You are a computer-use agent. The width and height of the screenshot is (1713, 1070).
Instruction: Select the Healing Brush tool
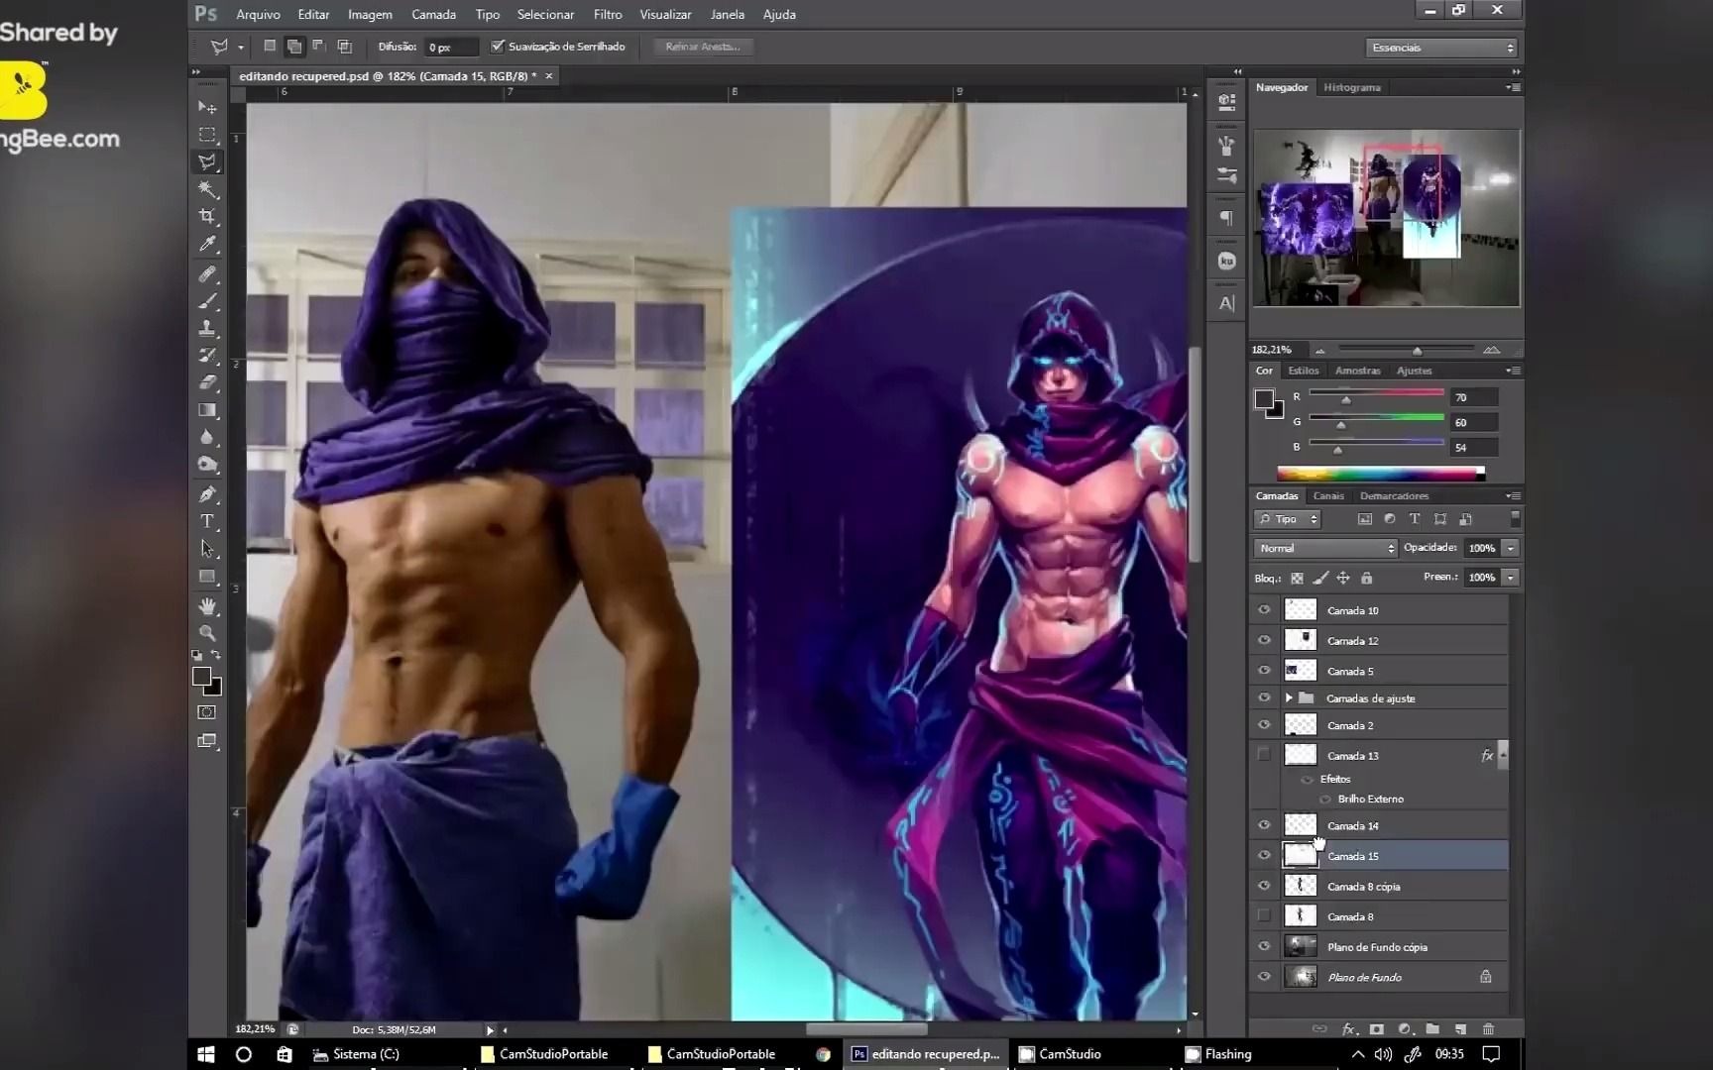(207, 274)
